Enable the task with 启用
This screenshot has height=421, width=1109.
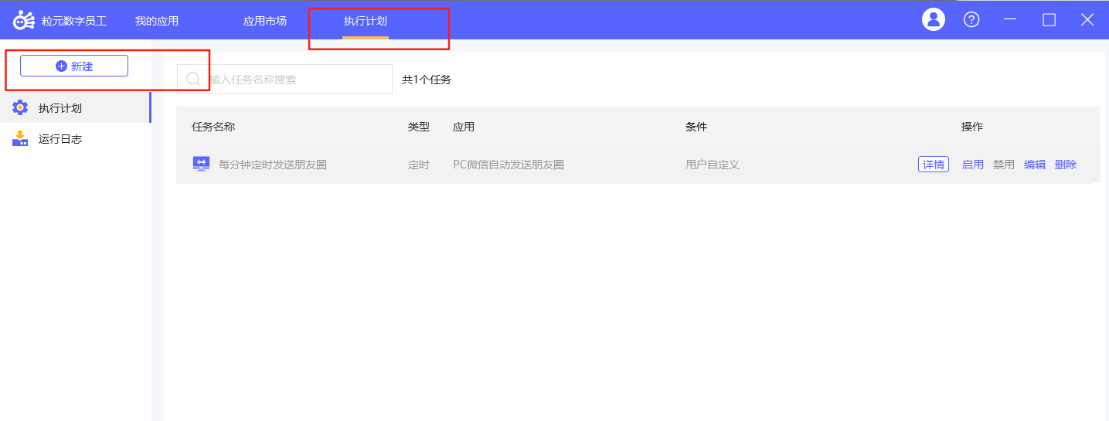(x=972, y=165)
